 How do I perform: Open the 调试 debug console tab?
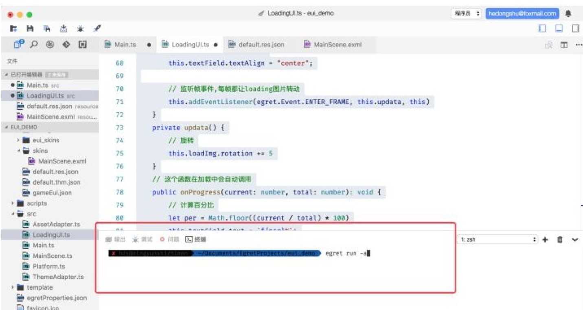pyautogui.click(x=142, y=240)
